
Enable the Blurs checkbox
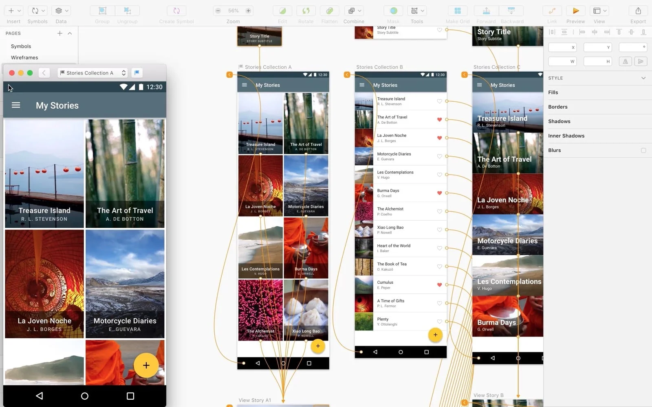click(643, 150)
